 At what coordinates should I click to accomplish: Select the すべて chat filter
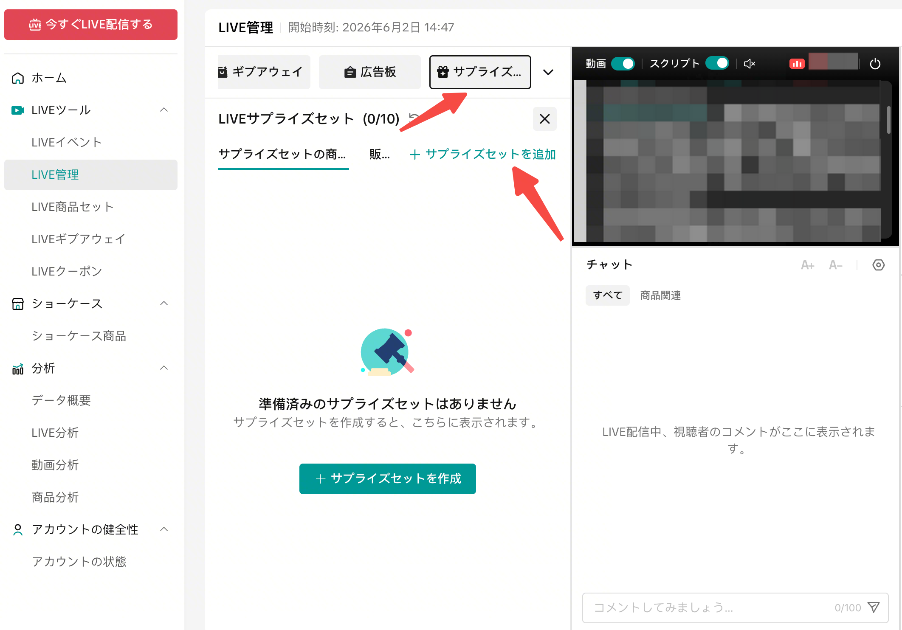[x=608, y=295]
